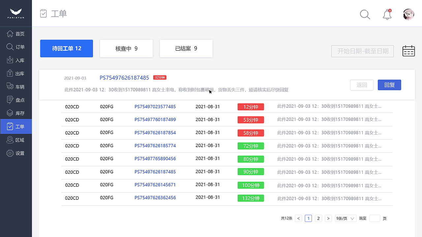Go to next page with the > arrow
Viewport: 422px width, 237px height.
328,218
